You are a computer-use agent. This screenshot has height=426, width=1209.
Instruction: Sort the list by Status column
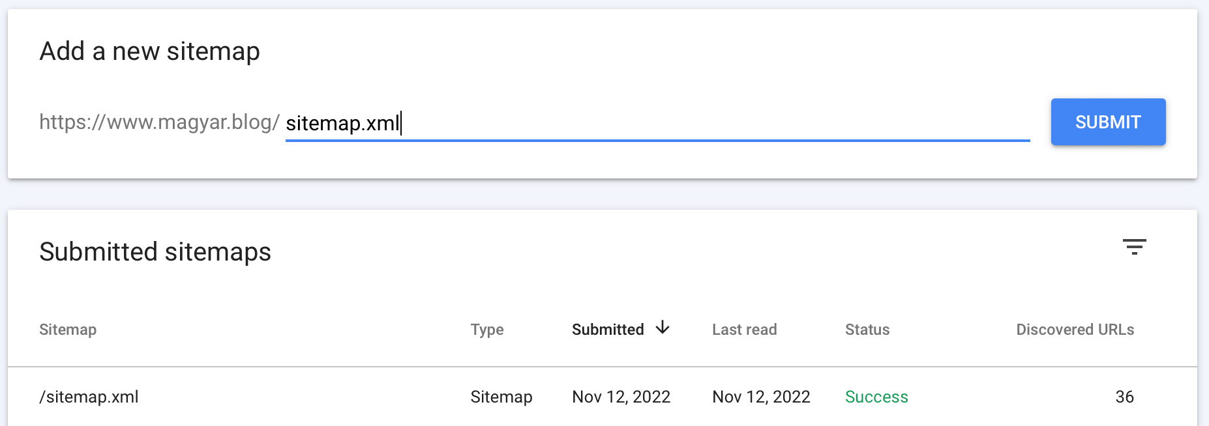(x=867, y=329)
